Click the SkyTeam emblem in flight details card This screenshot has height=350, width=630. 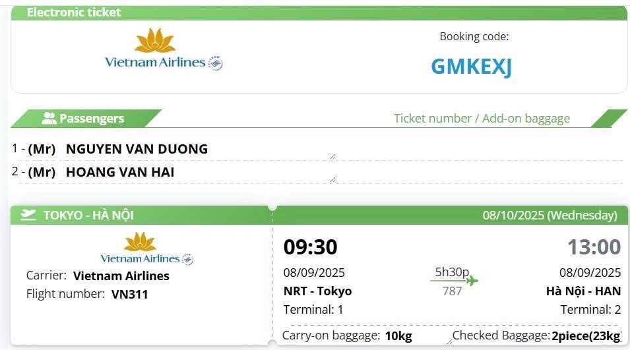(x=187, y=259)
